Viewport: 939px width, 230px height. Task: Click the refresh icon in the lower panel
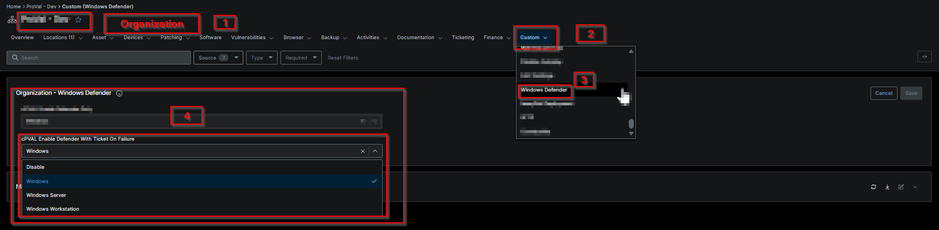click(873, 187)
